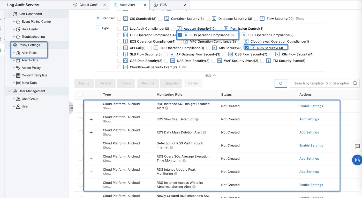This screenshot has width=362, height=198.
Task: Click the sidebar collapse handle
Action: tap(71, 108)
